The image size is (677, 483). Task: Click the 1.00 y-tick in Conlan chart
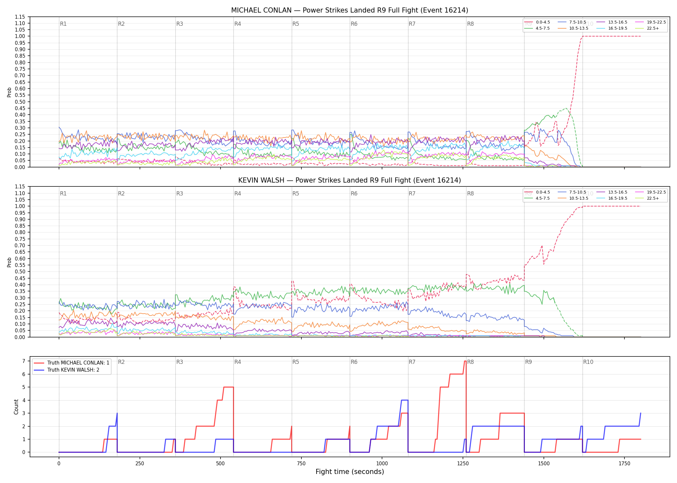coord(20,36)
